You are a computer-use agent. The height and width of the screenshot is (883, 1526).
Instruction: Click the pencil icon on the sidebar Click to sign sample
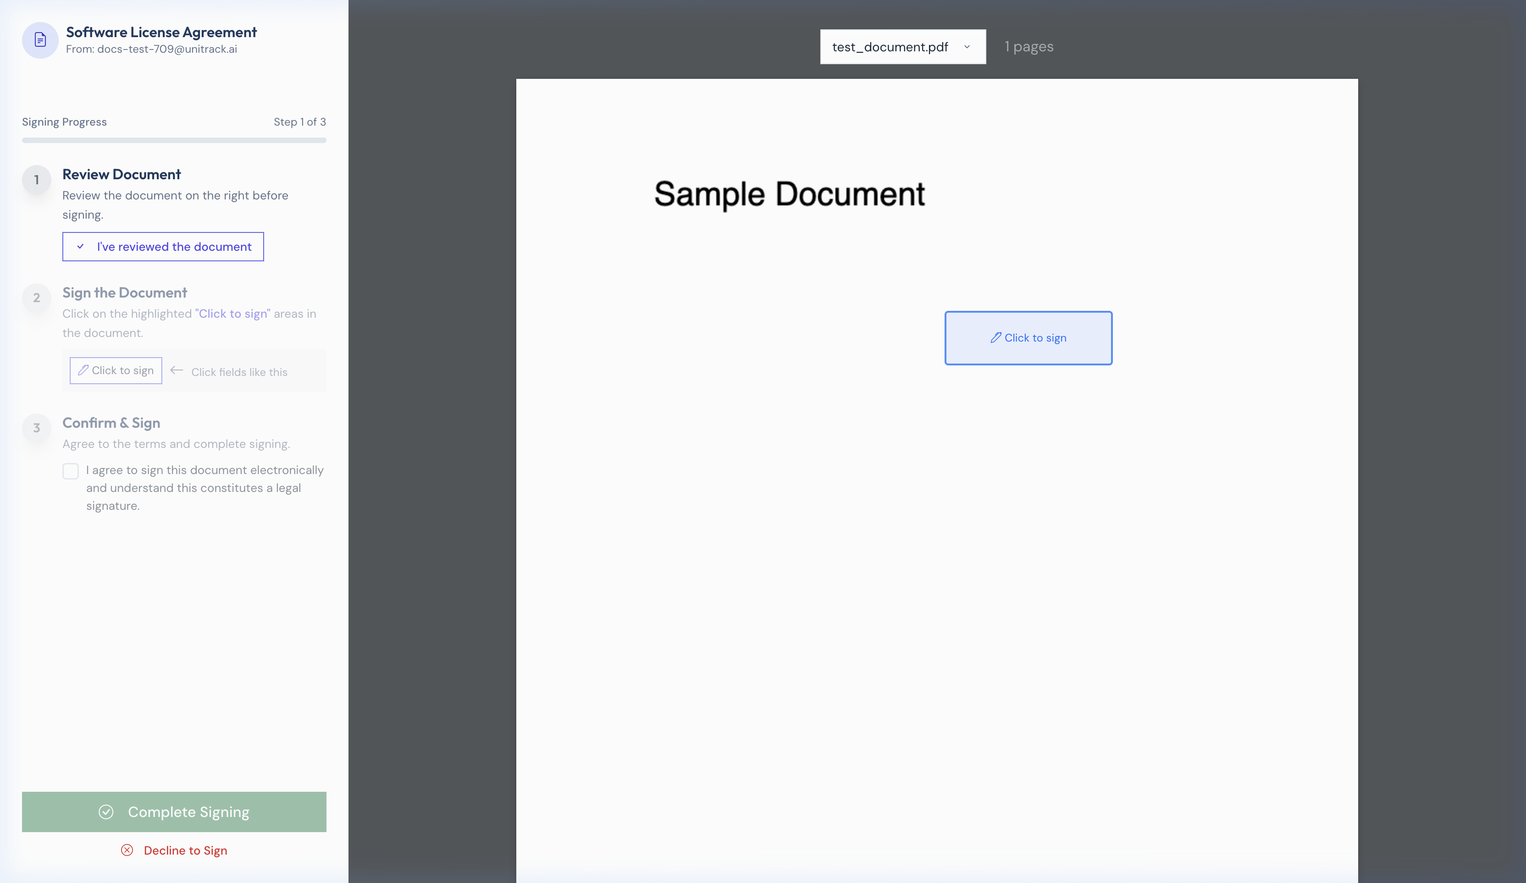click(83, 370)
